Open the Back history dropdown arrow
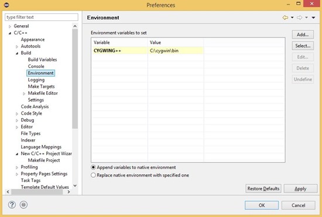Image resolution: width=322 pixels, height=217 pixels. (292, 18)
